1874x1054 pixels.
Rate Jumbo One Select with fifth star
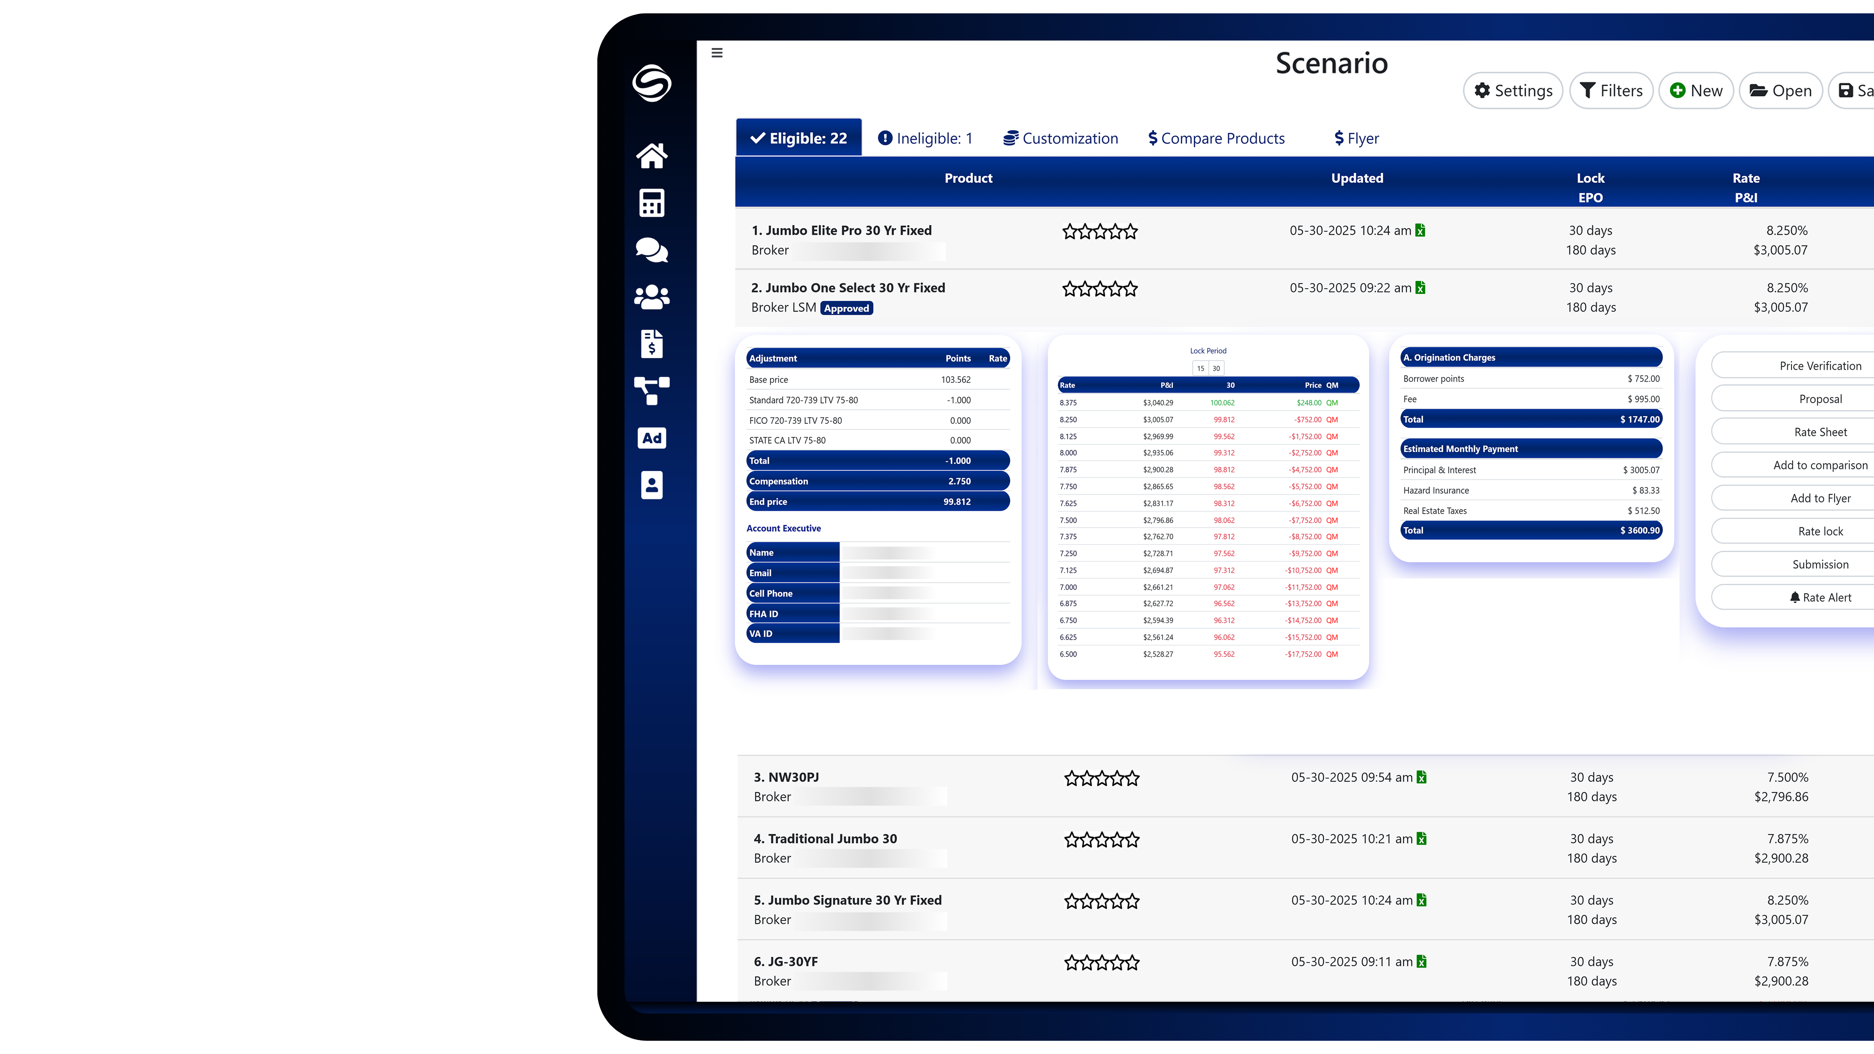[1130, 290]
